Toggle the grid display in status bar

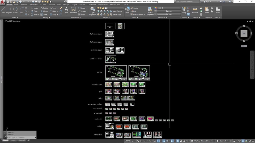133,141
